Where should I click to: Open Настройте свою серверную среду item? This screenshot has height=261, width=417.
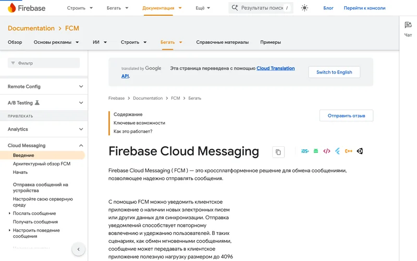43,202
